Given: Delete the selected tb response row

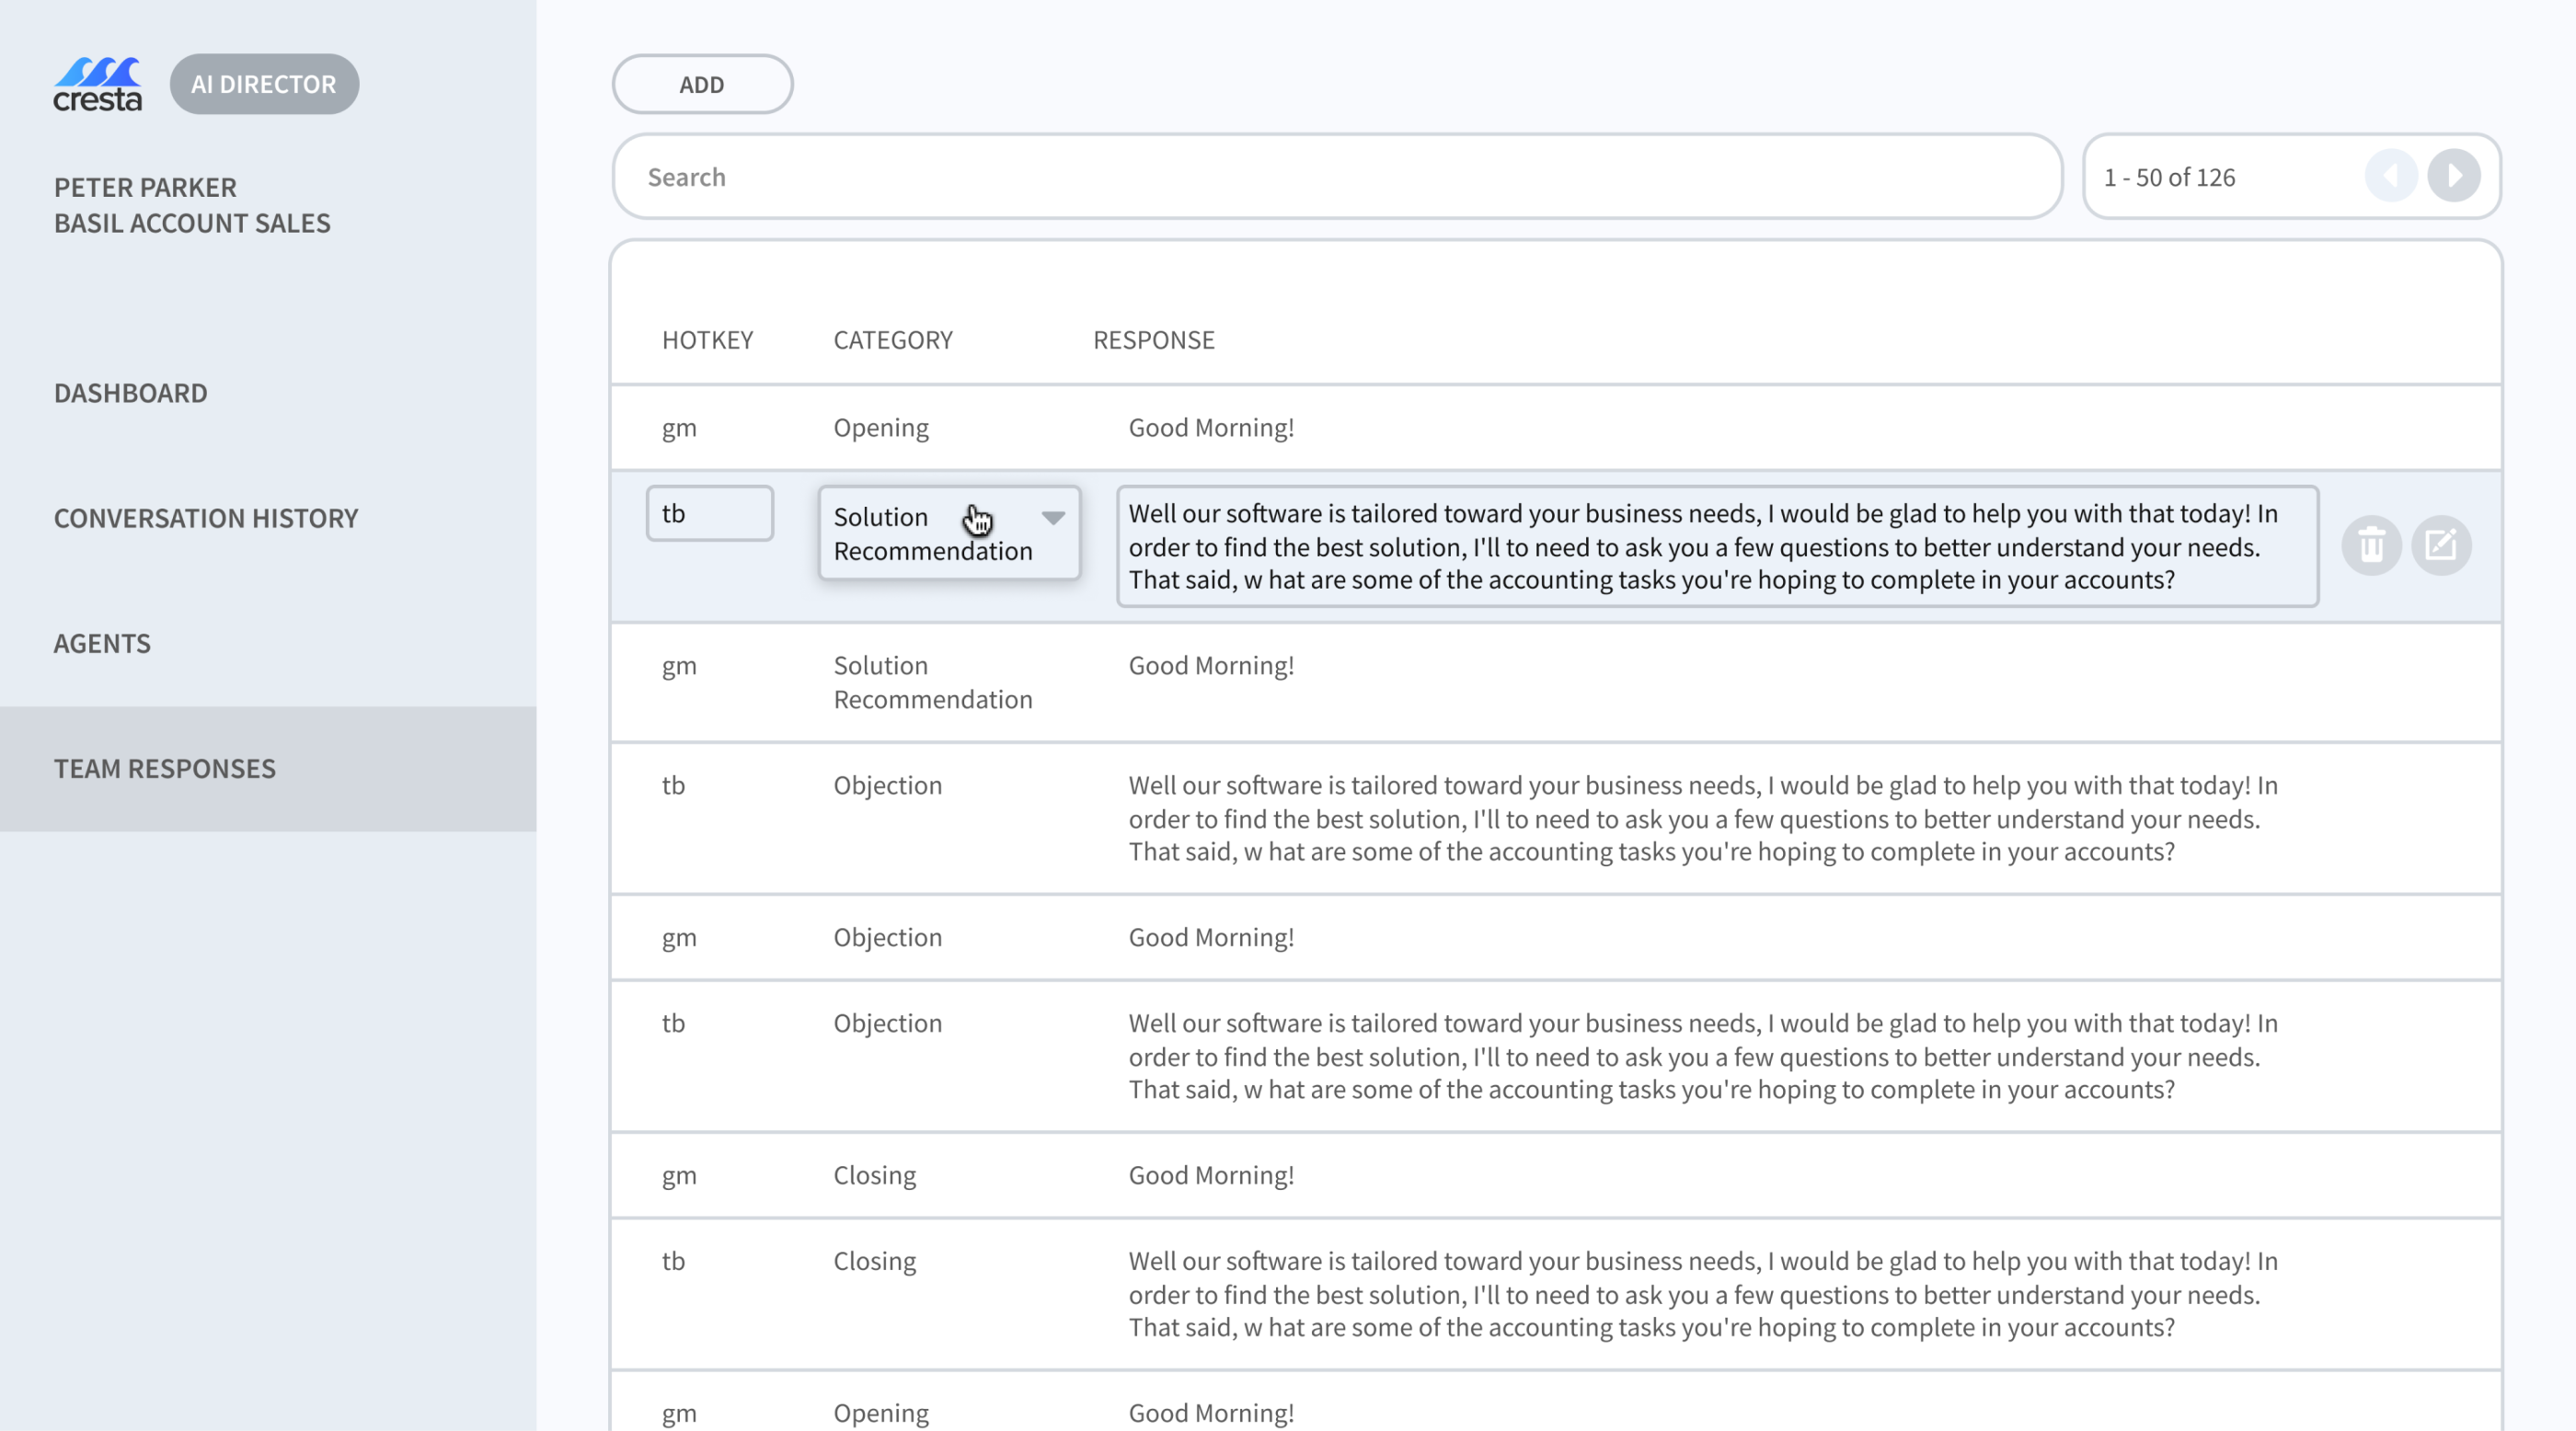Looking at the screenshot, I should (2371, 545).
